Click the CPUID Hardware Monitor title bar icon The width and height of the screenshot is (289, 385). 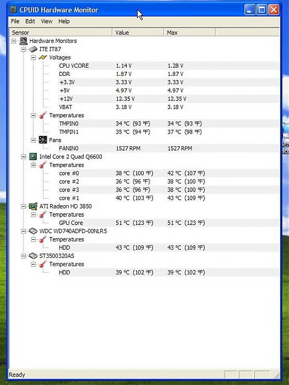[14, 9]
